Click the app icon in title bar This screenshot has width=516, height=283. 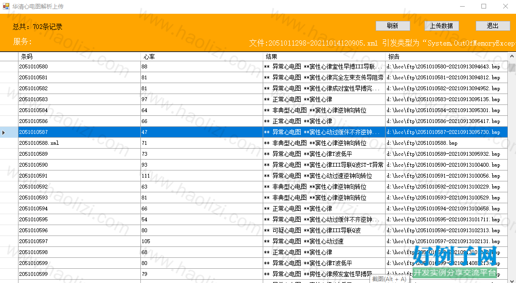pos(6,6)
